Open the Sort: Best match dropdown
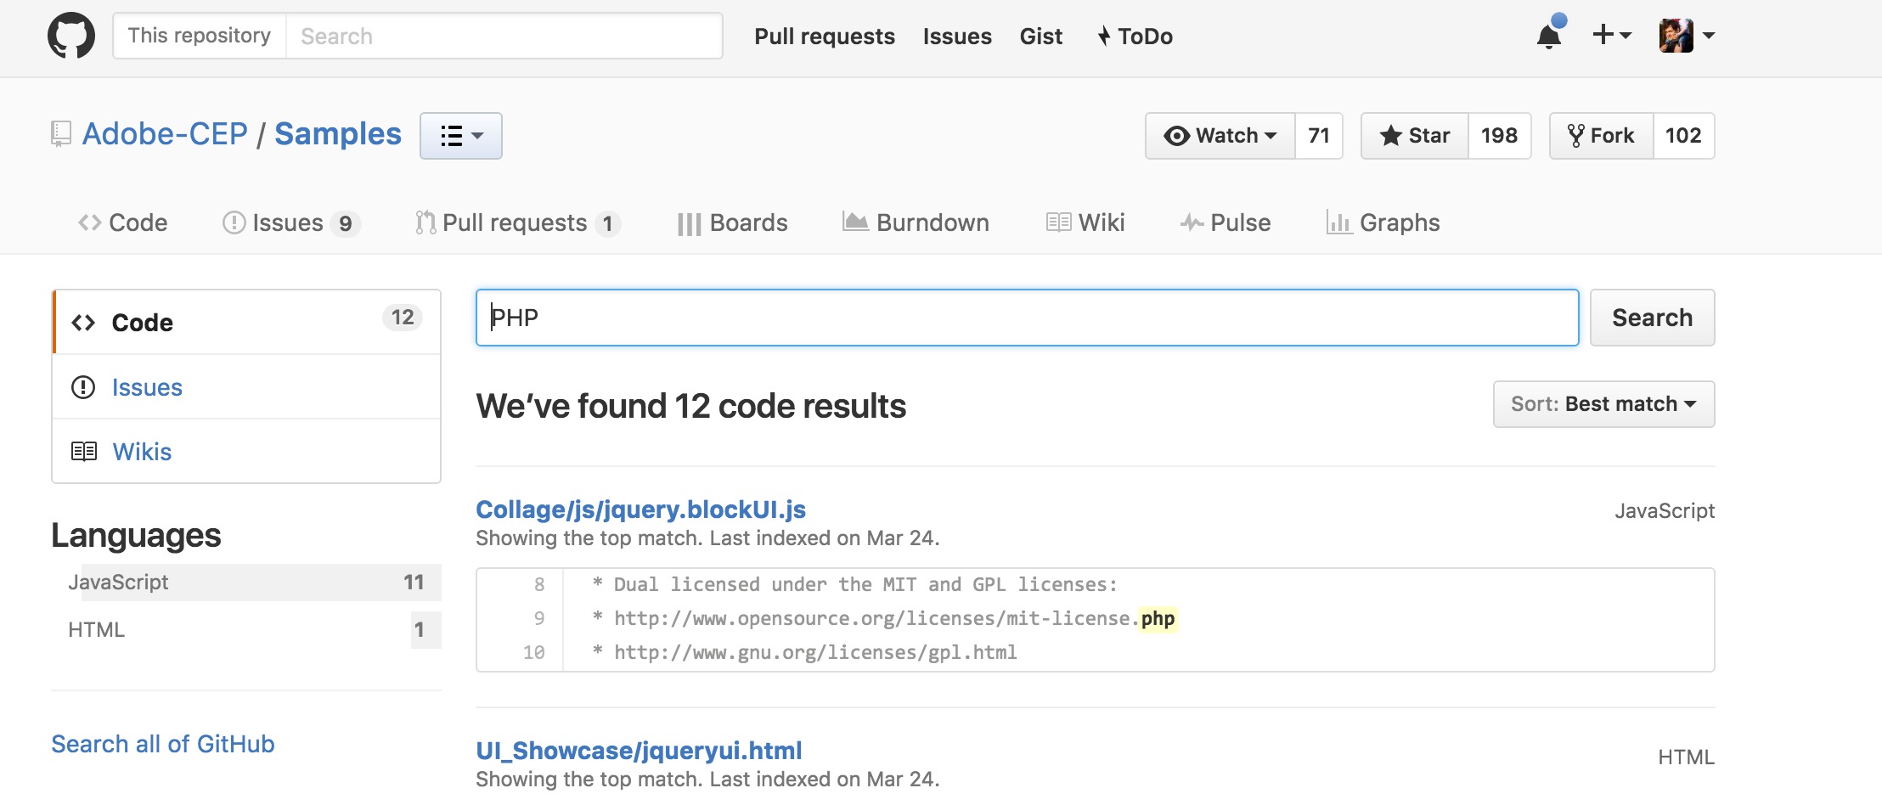 tap(1603, 404)
